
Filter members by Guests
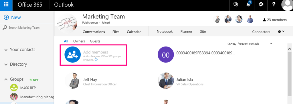[95, 41]
